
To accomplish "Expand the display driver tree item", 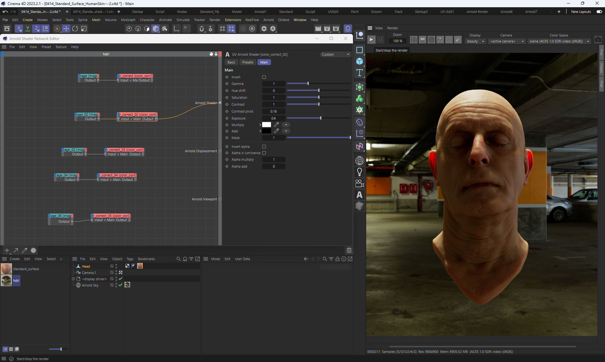I will click(x=73, y=279).
